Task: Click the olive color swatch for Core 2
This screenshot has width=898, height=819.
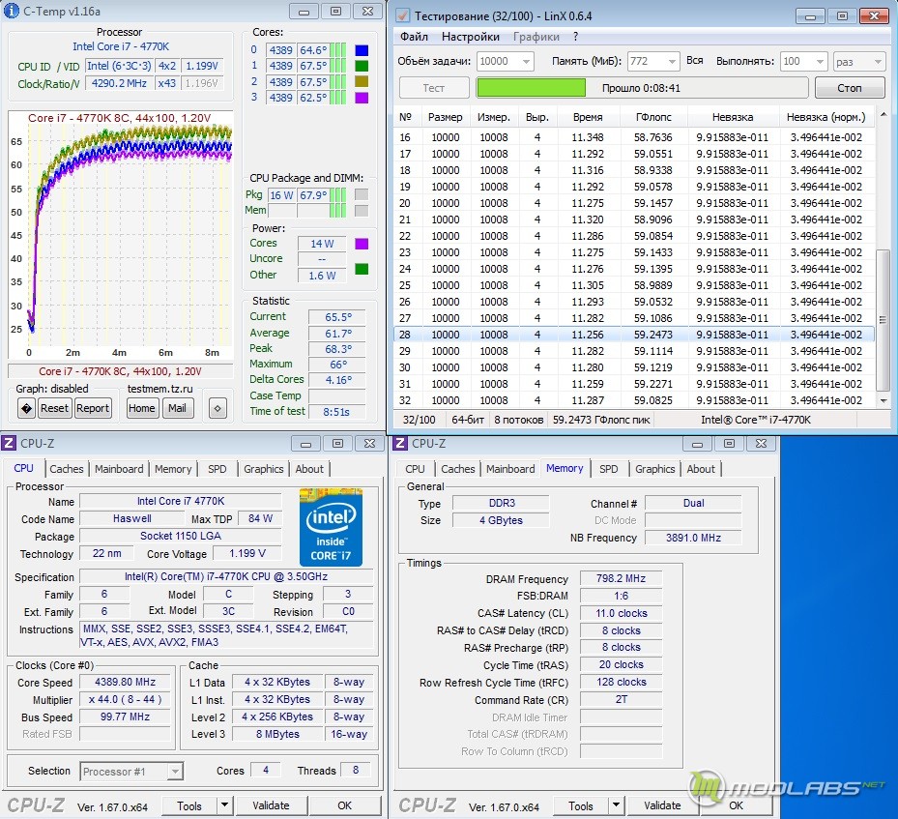Action: [x=362, y=81]
